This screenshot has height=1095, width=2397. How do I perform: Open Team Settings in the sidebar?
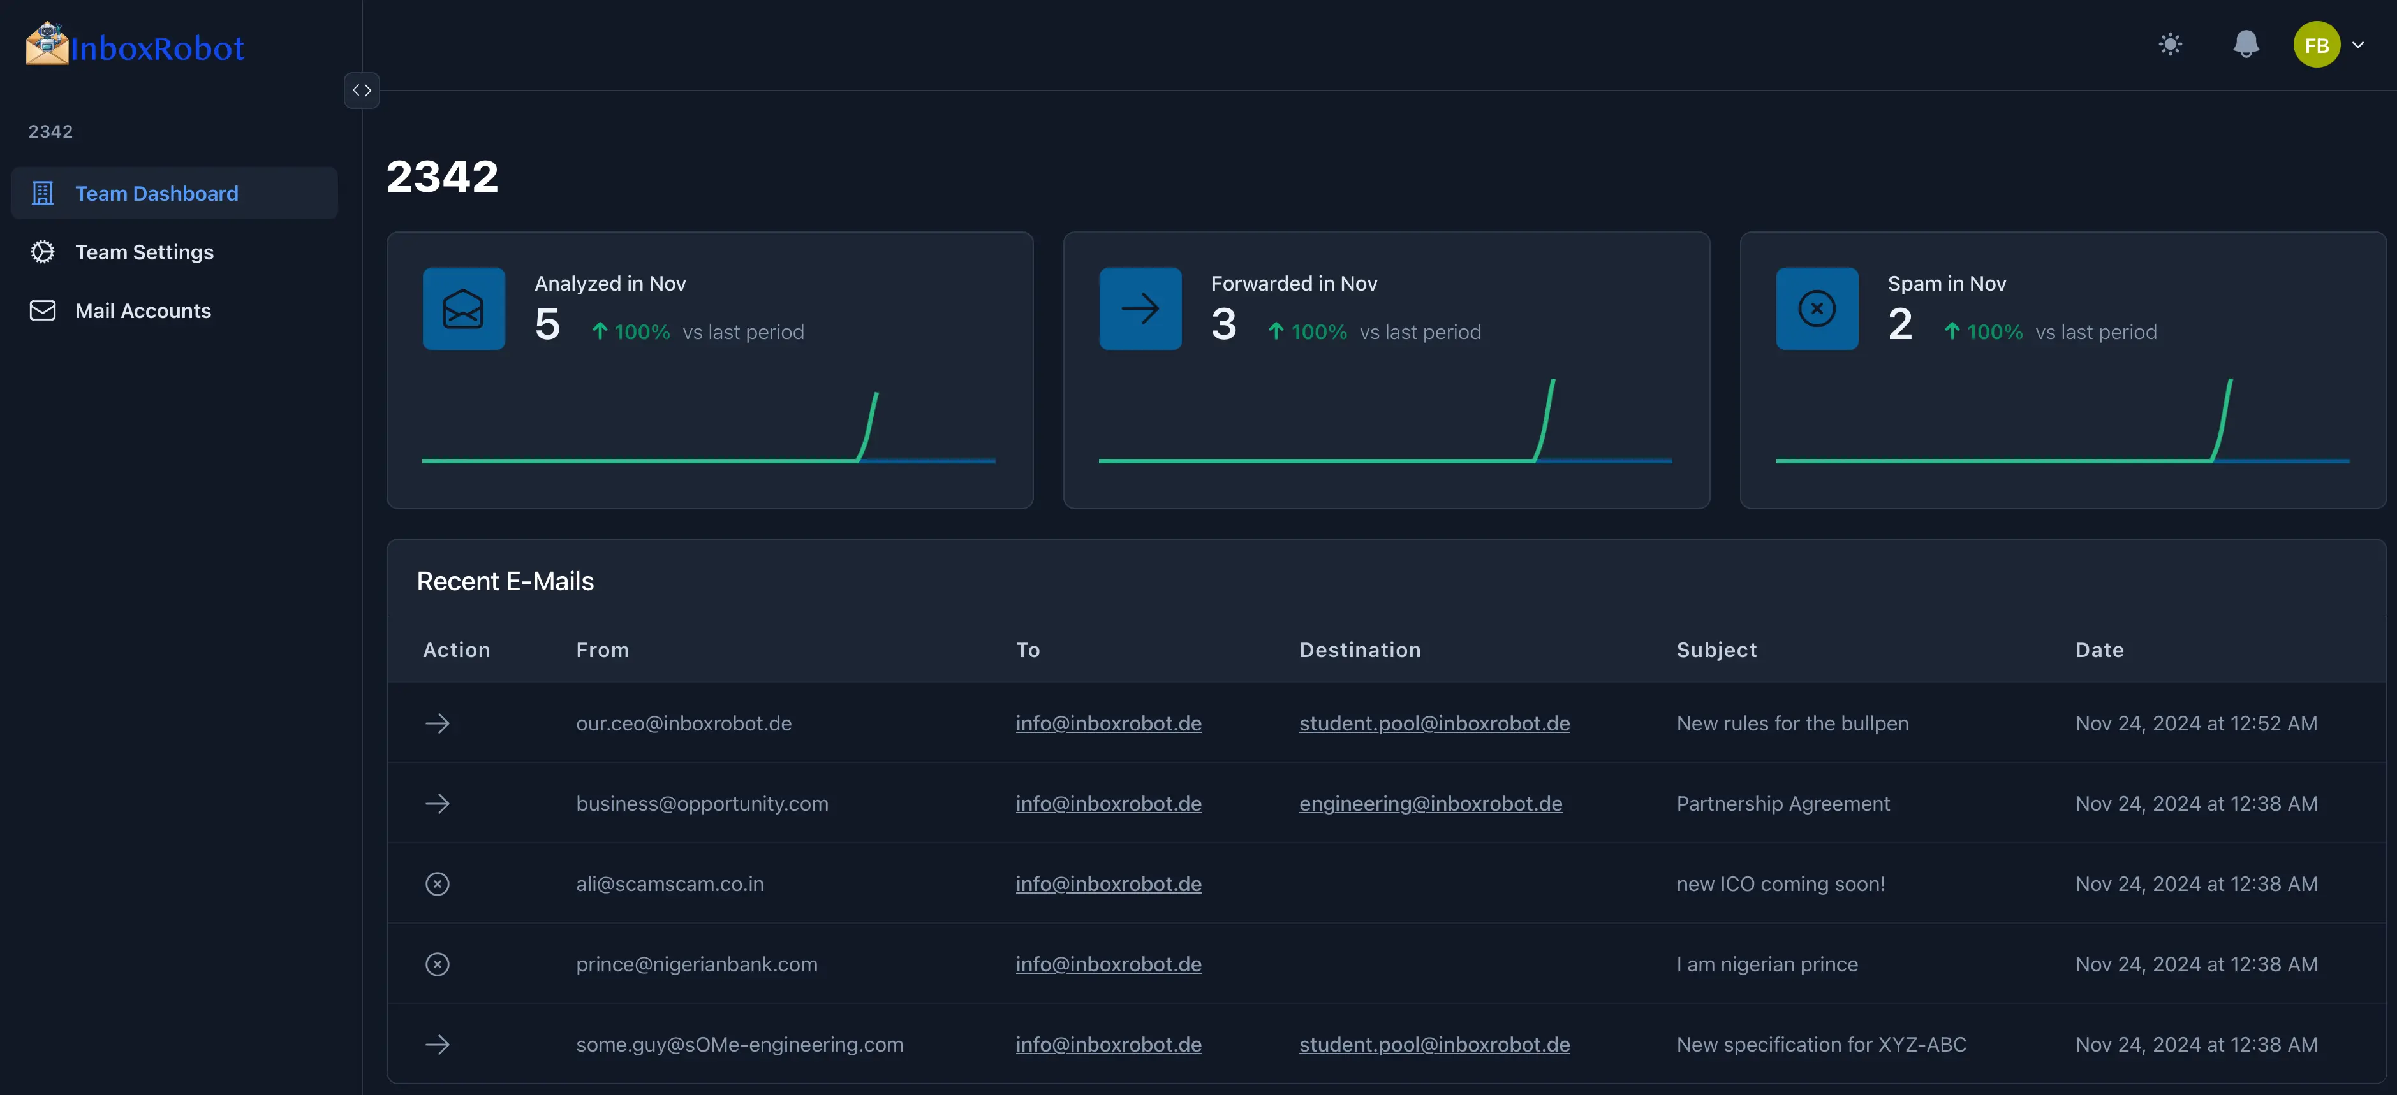(174, 252)
